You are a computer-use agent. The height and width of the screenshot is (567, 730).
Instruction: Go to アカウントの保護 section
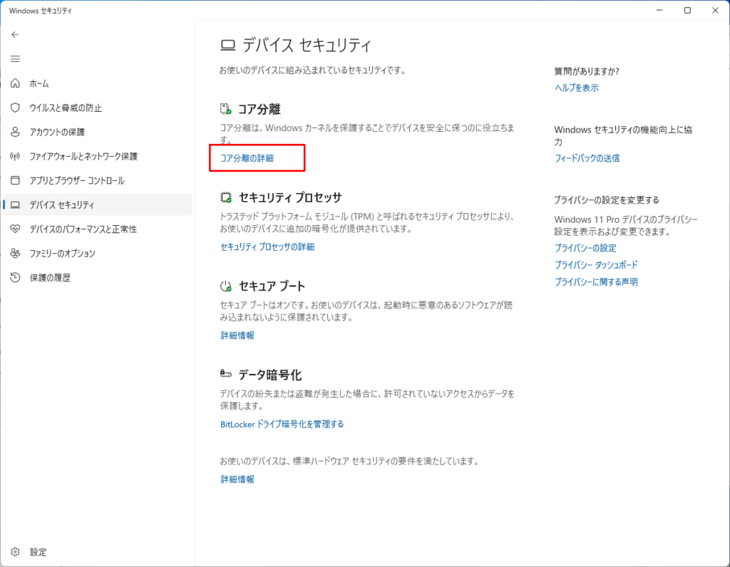pos(57,132)
